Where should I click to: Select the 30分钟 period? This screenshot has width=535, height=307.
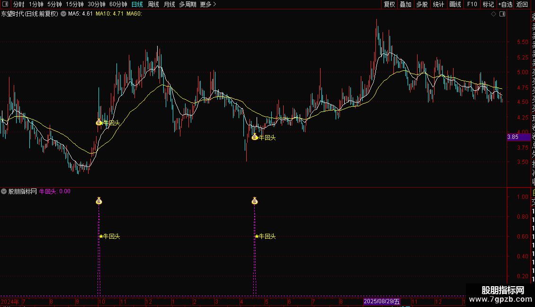click(97, 4)
